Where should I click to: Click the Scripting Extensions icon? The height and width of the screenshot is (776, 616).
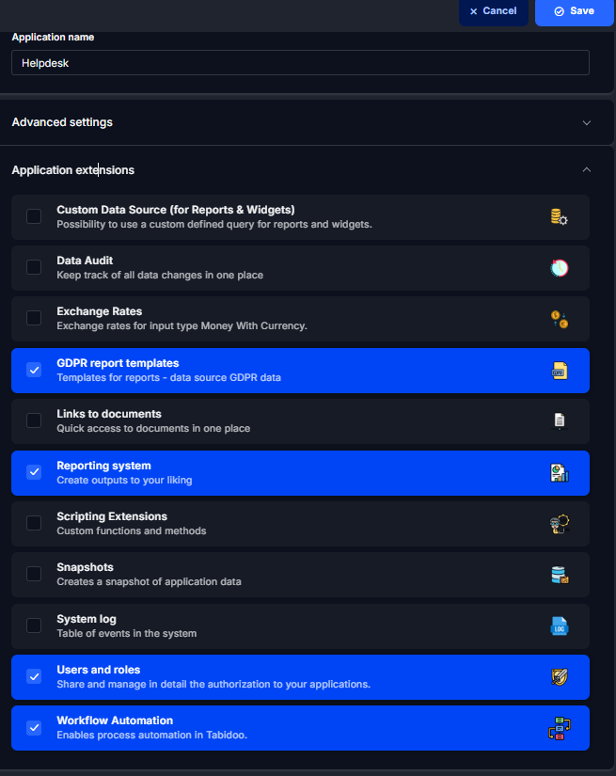pyautogui.click(x=559, y=524)
